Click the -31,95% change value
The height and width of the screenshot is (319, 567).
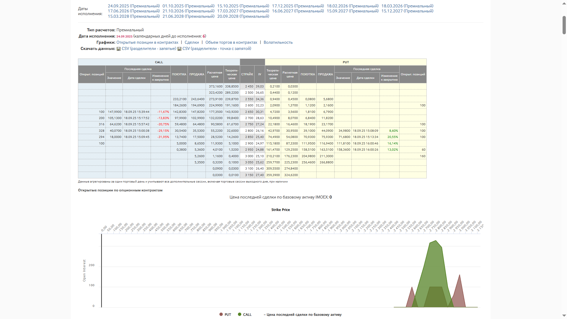tap(163, 137)
